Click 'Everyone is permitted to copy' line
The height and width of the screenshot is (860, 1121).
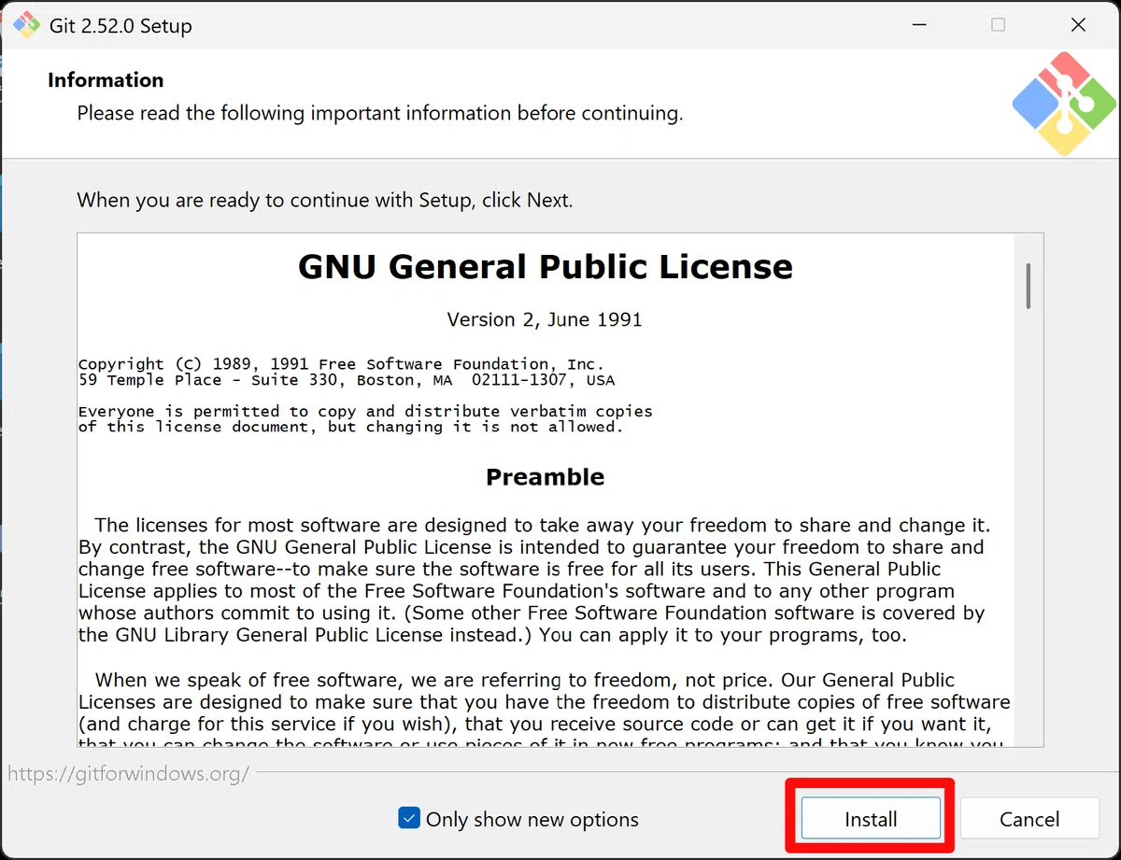(x=365, y=411)
